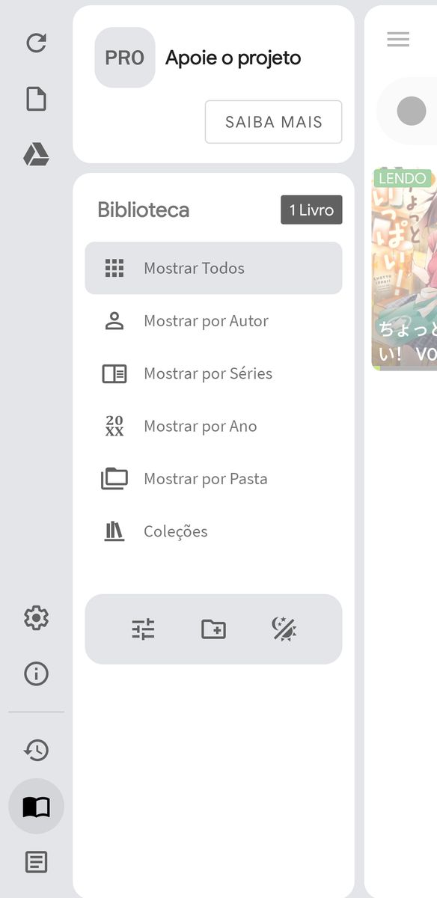Open the Google Drive integration

[x=36, y=153]
